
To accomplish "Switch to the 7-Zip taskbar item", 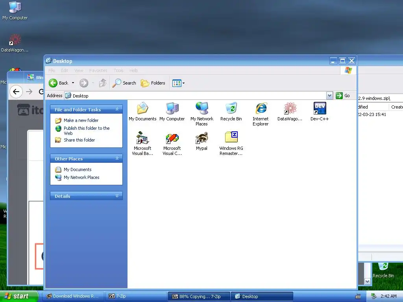I will click(136, 296).
